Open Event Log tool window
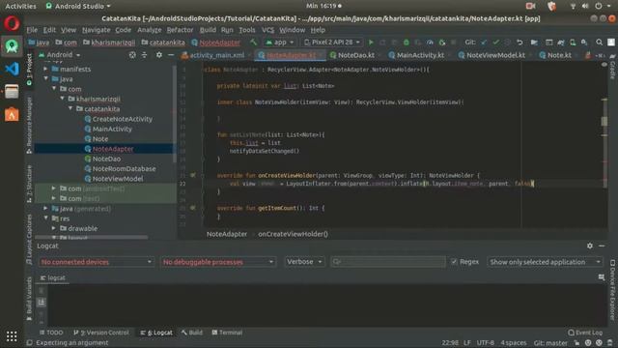Viewport: 618px width, 348px height. tap(585, 333)
